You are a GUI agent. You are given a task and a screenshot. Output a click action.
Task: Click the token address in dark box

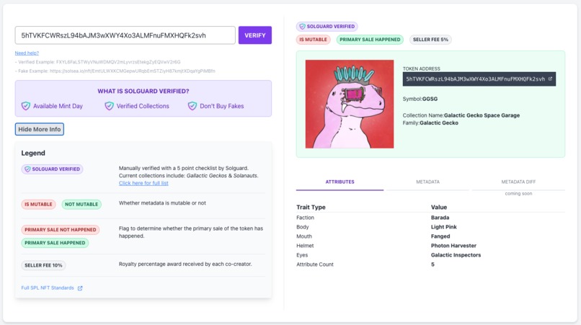pyautogui.click(x=475, y=79)
